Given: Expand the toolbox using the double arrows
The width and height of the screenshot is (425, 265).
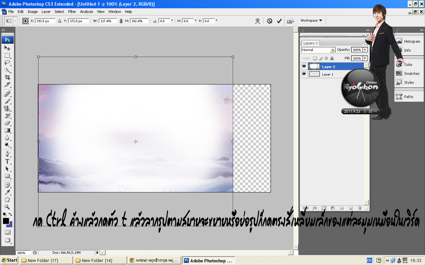Looking at the screenshot, I should click(x=4, y=30).
